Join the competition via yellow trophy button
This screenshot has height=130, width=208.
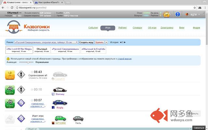point(10,75)
